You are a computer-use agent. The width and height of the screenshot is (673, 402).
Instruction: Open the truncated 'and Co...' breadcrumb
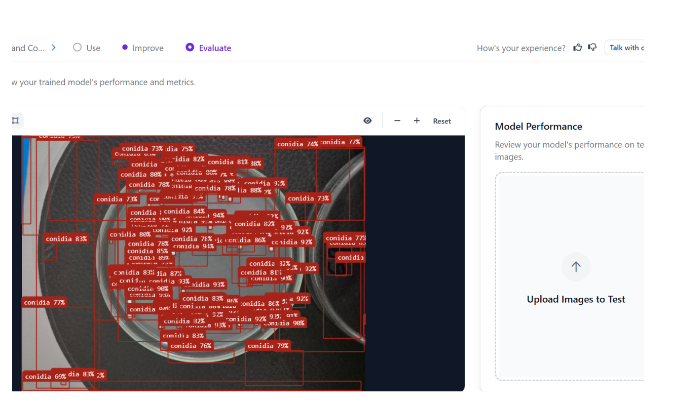28,48
